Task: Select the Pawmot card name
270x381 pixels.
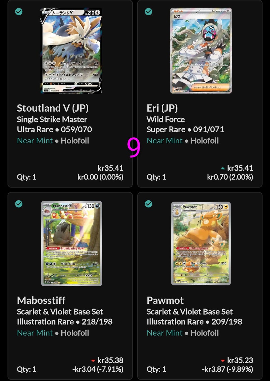Action: pos(165,300)
